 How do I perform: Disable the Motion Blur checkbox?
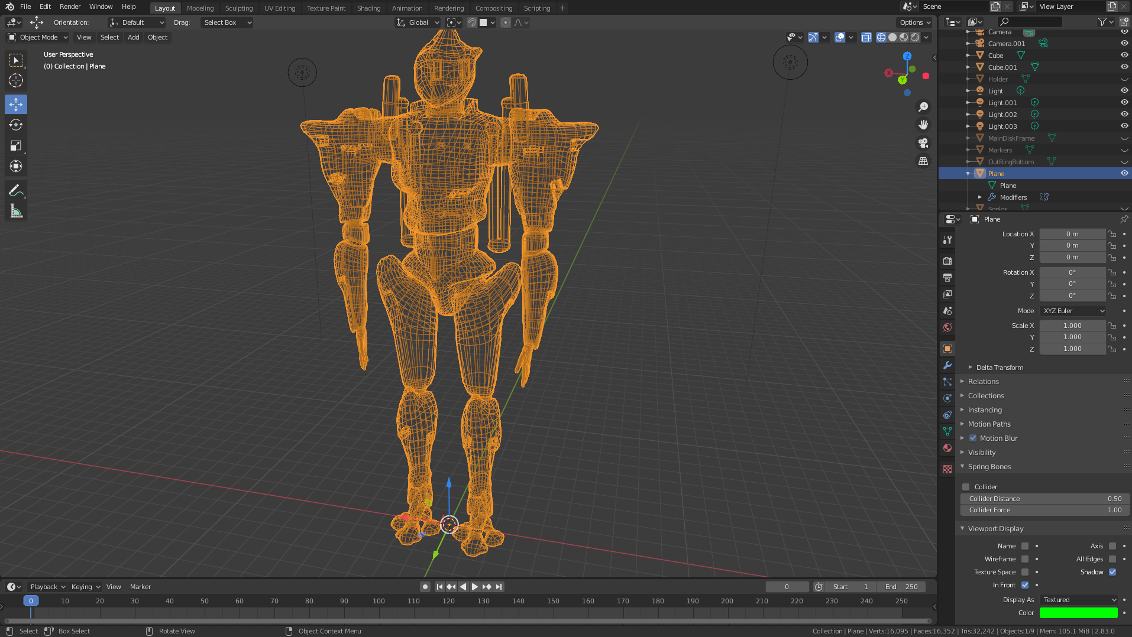coord(973,438)
